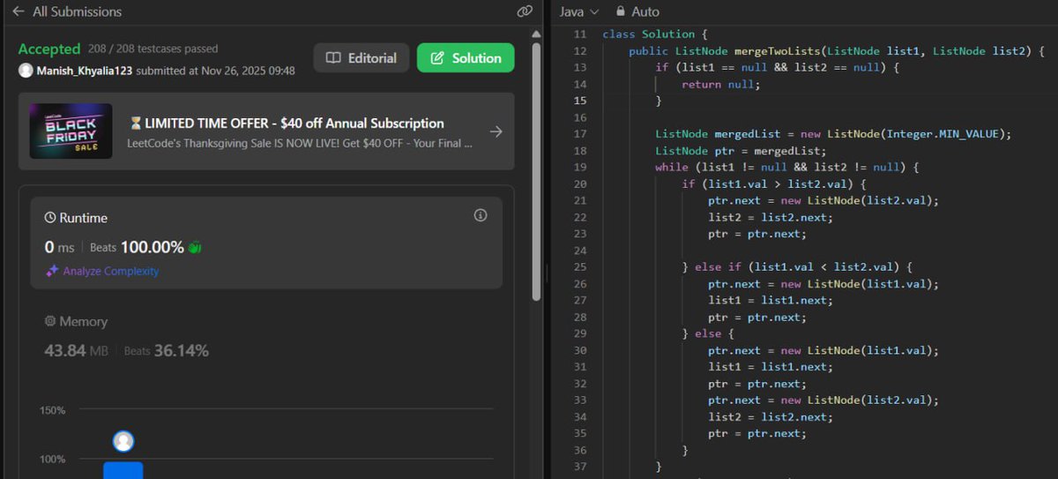This screenshot has height=479, width=1058.
Task: Click the Runtime clock icon
Action: 50,218
